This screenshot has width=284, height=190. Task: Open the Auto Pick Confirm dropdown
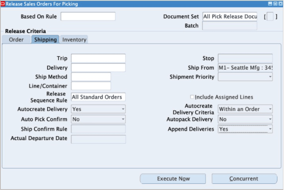point(98,119)
